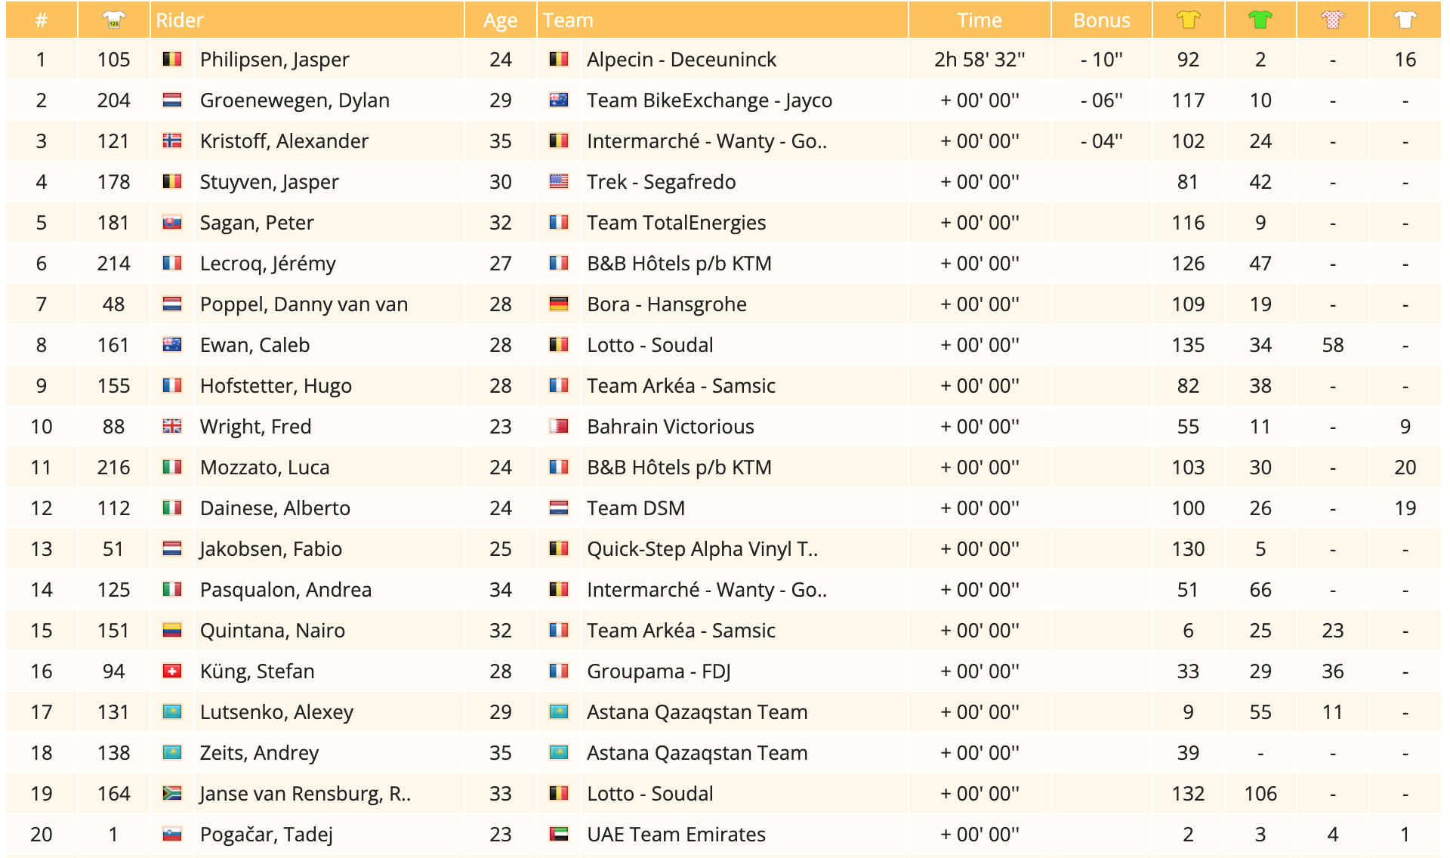
Task: Click the yellow jersey column header icon
Action: click(1188, 20)
